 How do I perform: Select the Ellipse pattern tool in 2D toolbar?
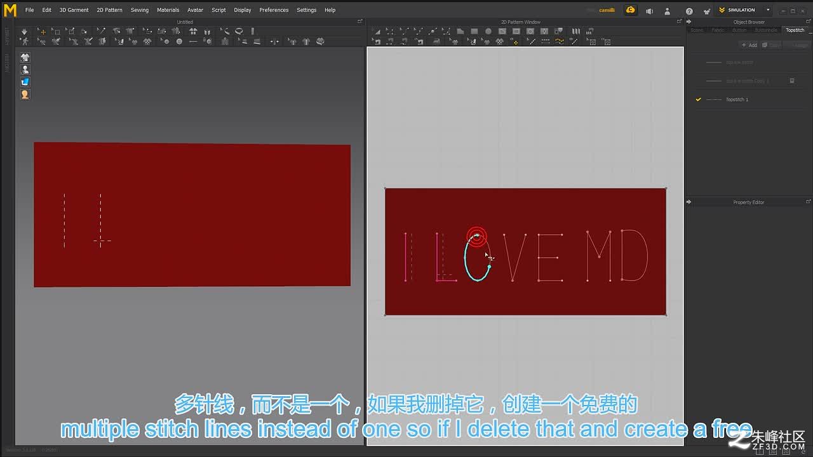[x=488, y=31]
